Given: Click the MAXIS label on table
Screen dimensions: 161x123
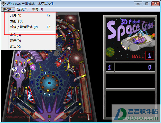Looking at the screenshot, I should click(82, 117).
